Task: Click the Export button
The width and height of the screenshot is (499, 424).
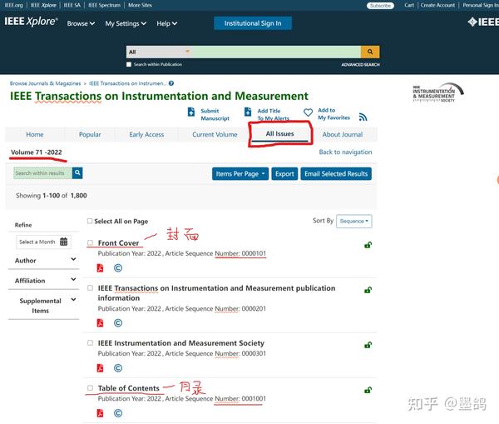Action: tap(284, 174)
